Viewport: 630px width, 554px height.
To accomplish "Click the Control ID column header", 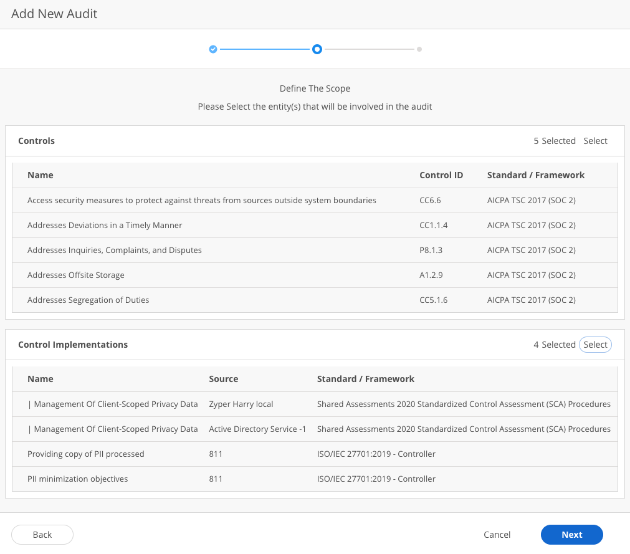I will [441, 175].
